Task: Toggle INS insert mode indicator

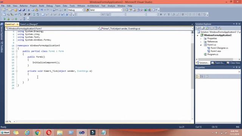Action: [x=237, y=127]
